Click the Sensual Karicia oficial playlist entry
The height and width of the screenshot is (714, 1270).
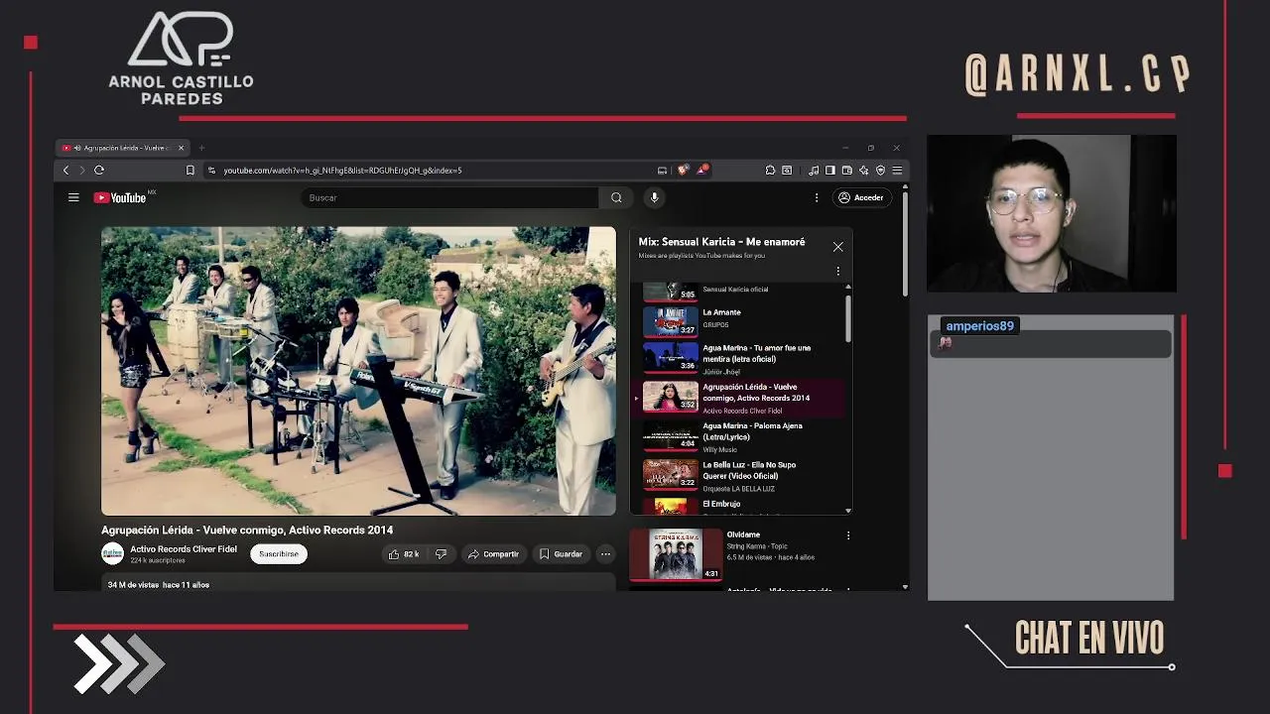coord(739,291)
